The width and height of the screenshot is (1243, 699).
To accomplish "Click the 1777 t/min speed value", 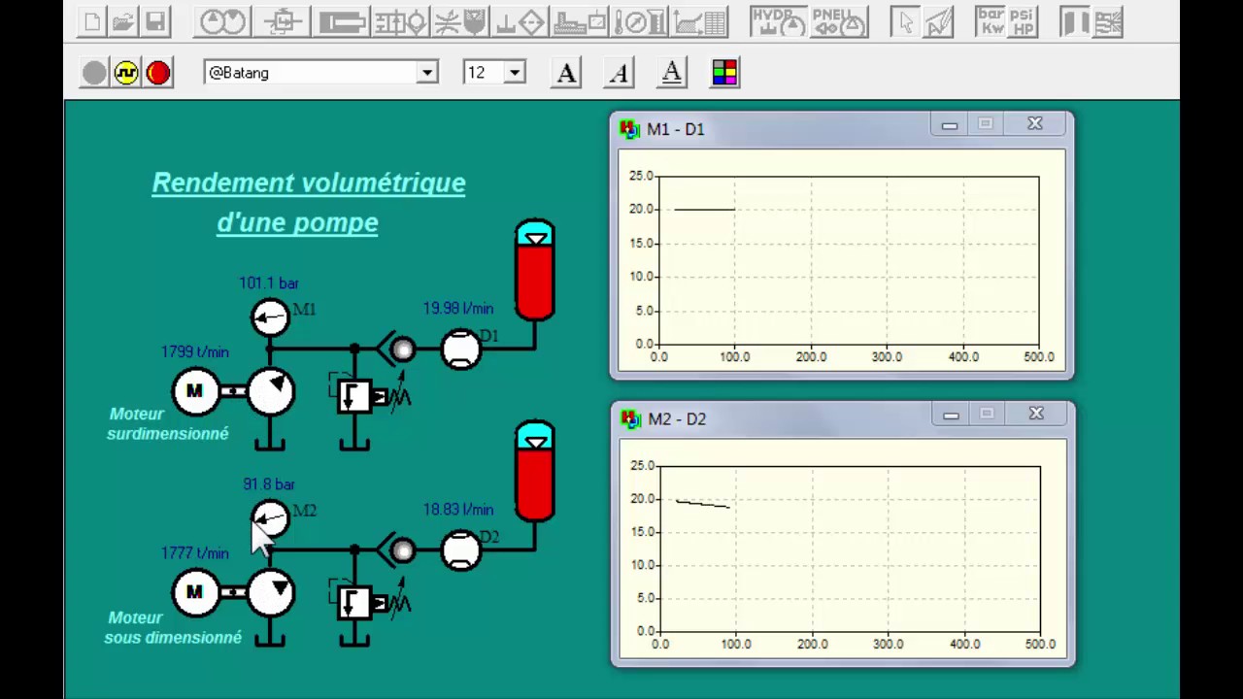I will [195, 553].
